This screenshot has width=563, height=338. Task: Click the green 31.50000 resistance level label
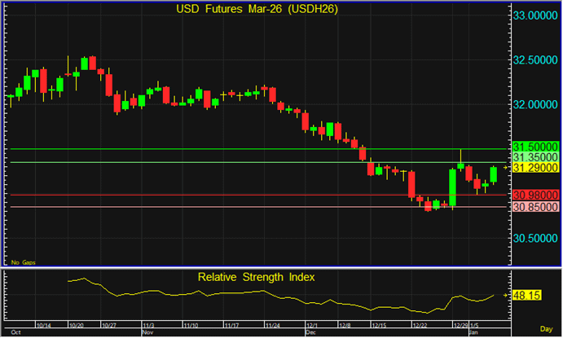coord(535,147)
